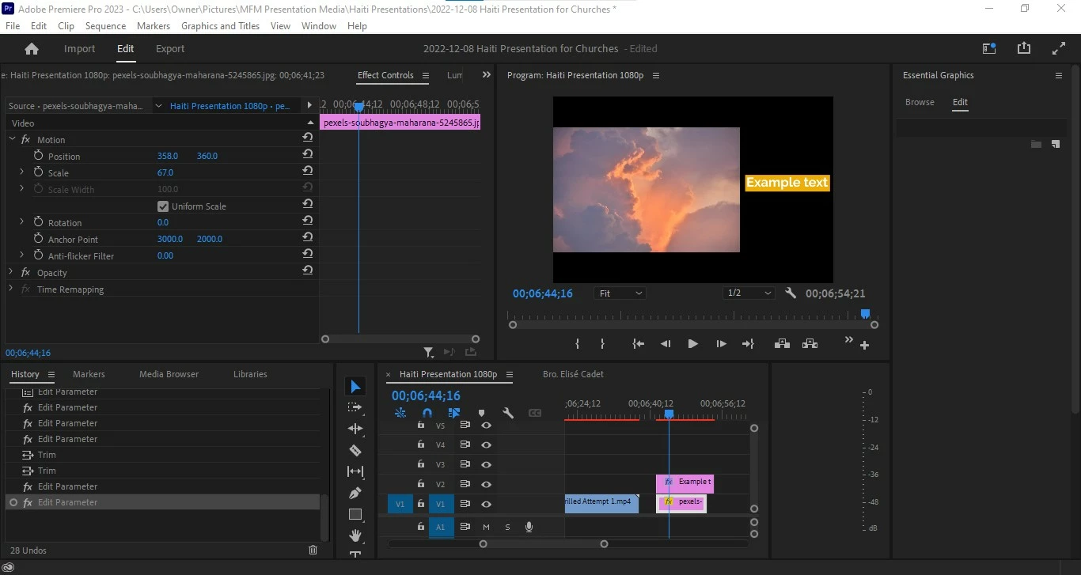
Task: Uncheck the Uniform Scale checkbox
Action: [x=163, y=206]
